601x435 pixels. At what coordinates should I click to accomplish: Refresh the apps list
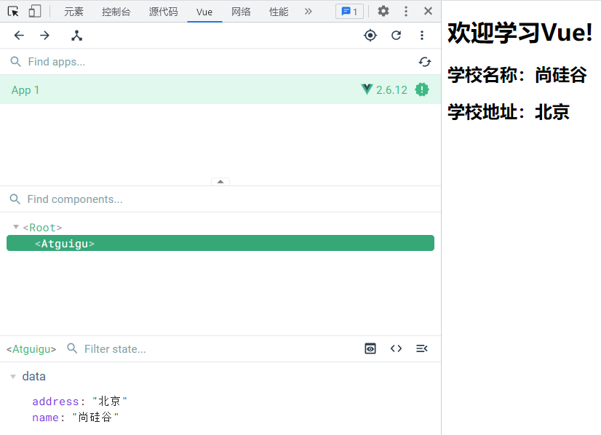pos(425,62)
